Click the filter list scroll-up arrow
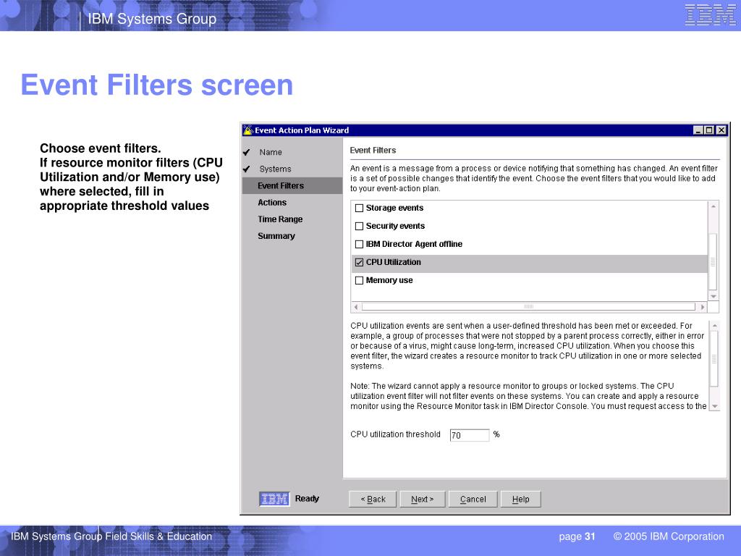 point(714,206)
